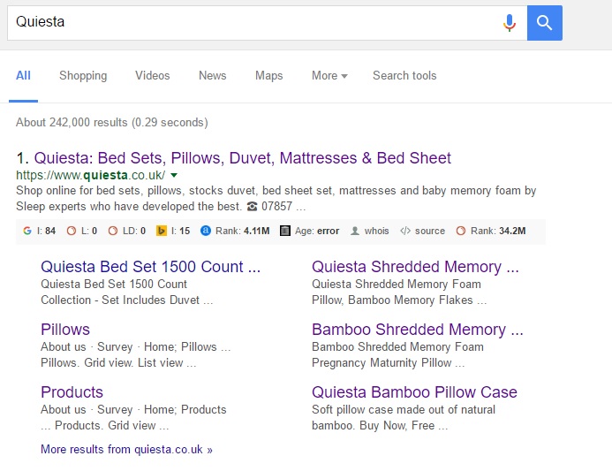Open Search tools options
Image resolution: width=612 pixels, height=471 pixels.
[404, 75]
